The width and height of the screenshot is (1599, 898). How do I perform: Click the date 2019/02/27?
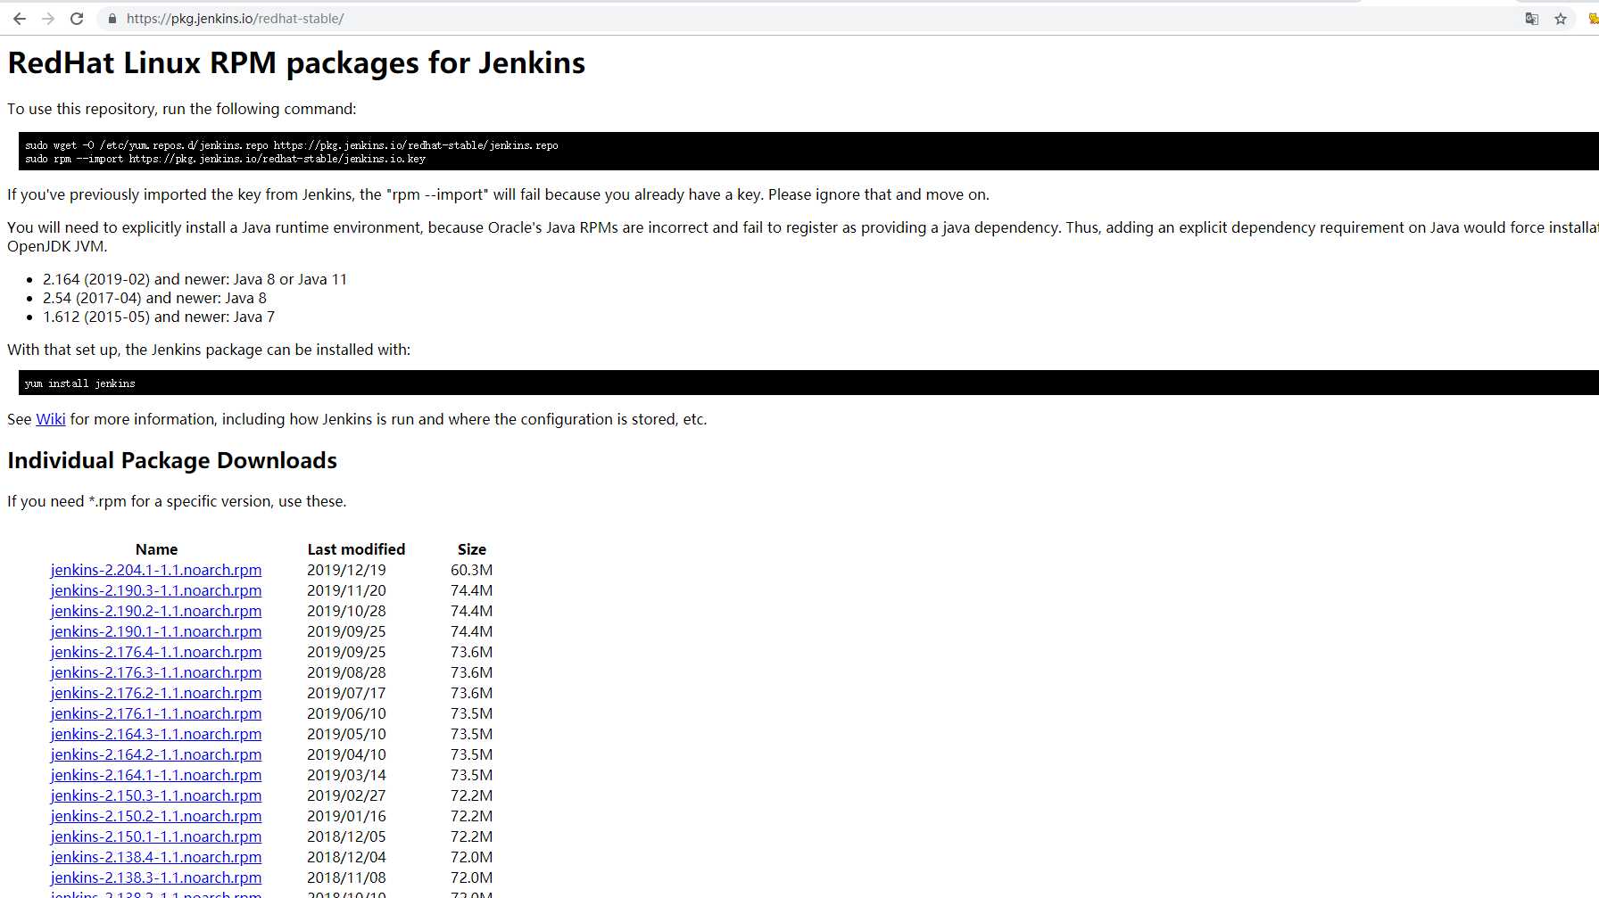pyautogui.click(x=346, y=795)
